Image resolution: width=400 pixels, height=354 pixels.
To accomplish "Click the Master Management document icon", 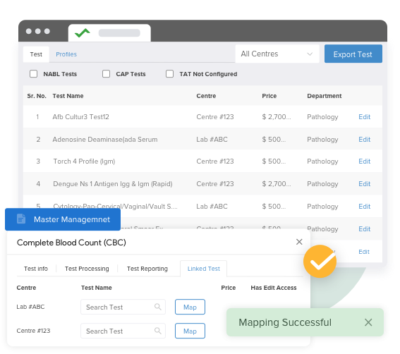I will click(x=21, y=219).
